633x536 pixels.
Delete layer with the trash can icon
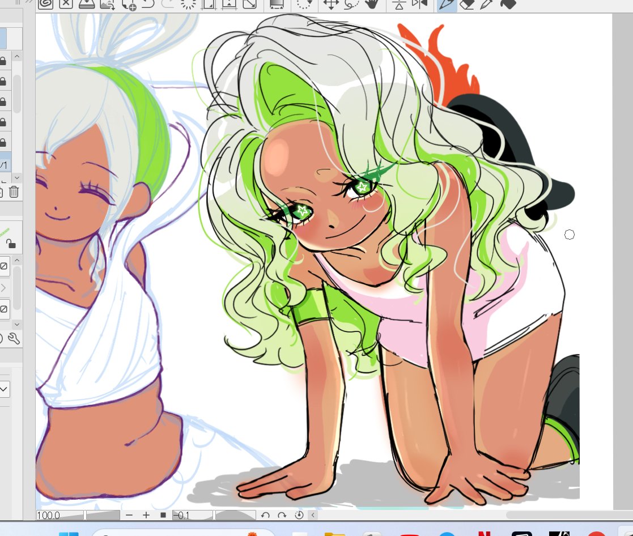point(14,192)
